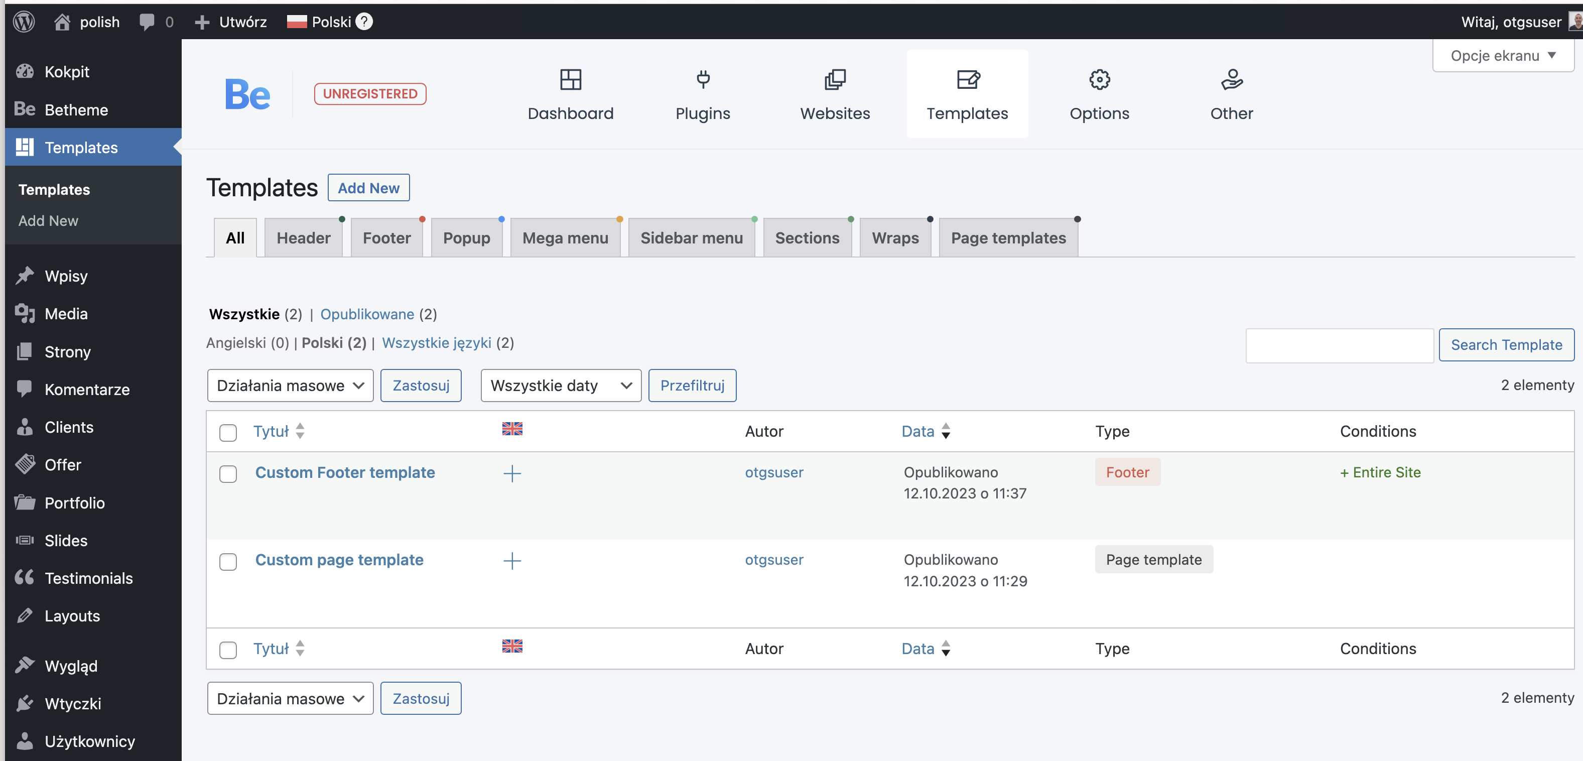Select the Page templates tab

click(x=1008, y=237)
